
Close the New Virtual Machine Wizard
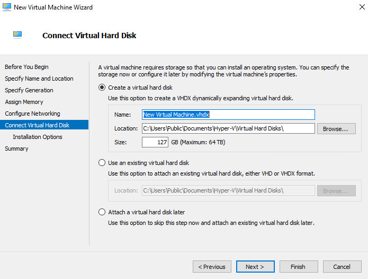coord(362,7)
